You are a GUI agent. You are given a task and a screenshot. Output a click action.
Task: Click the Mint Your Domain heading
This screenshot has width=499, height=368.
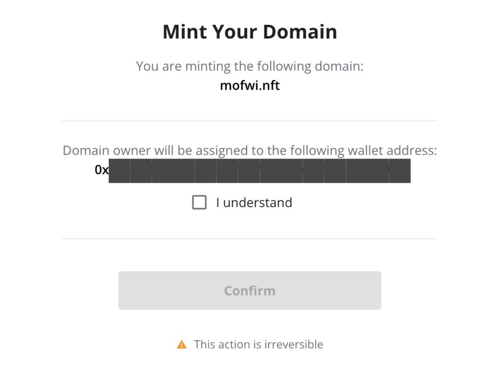coord(250,32)
